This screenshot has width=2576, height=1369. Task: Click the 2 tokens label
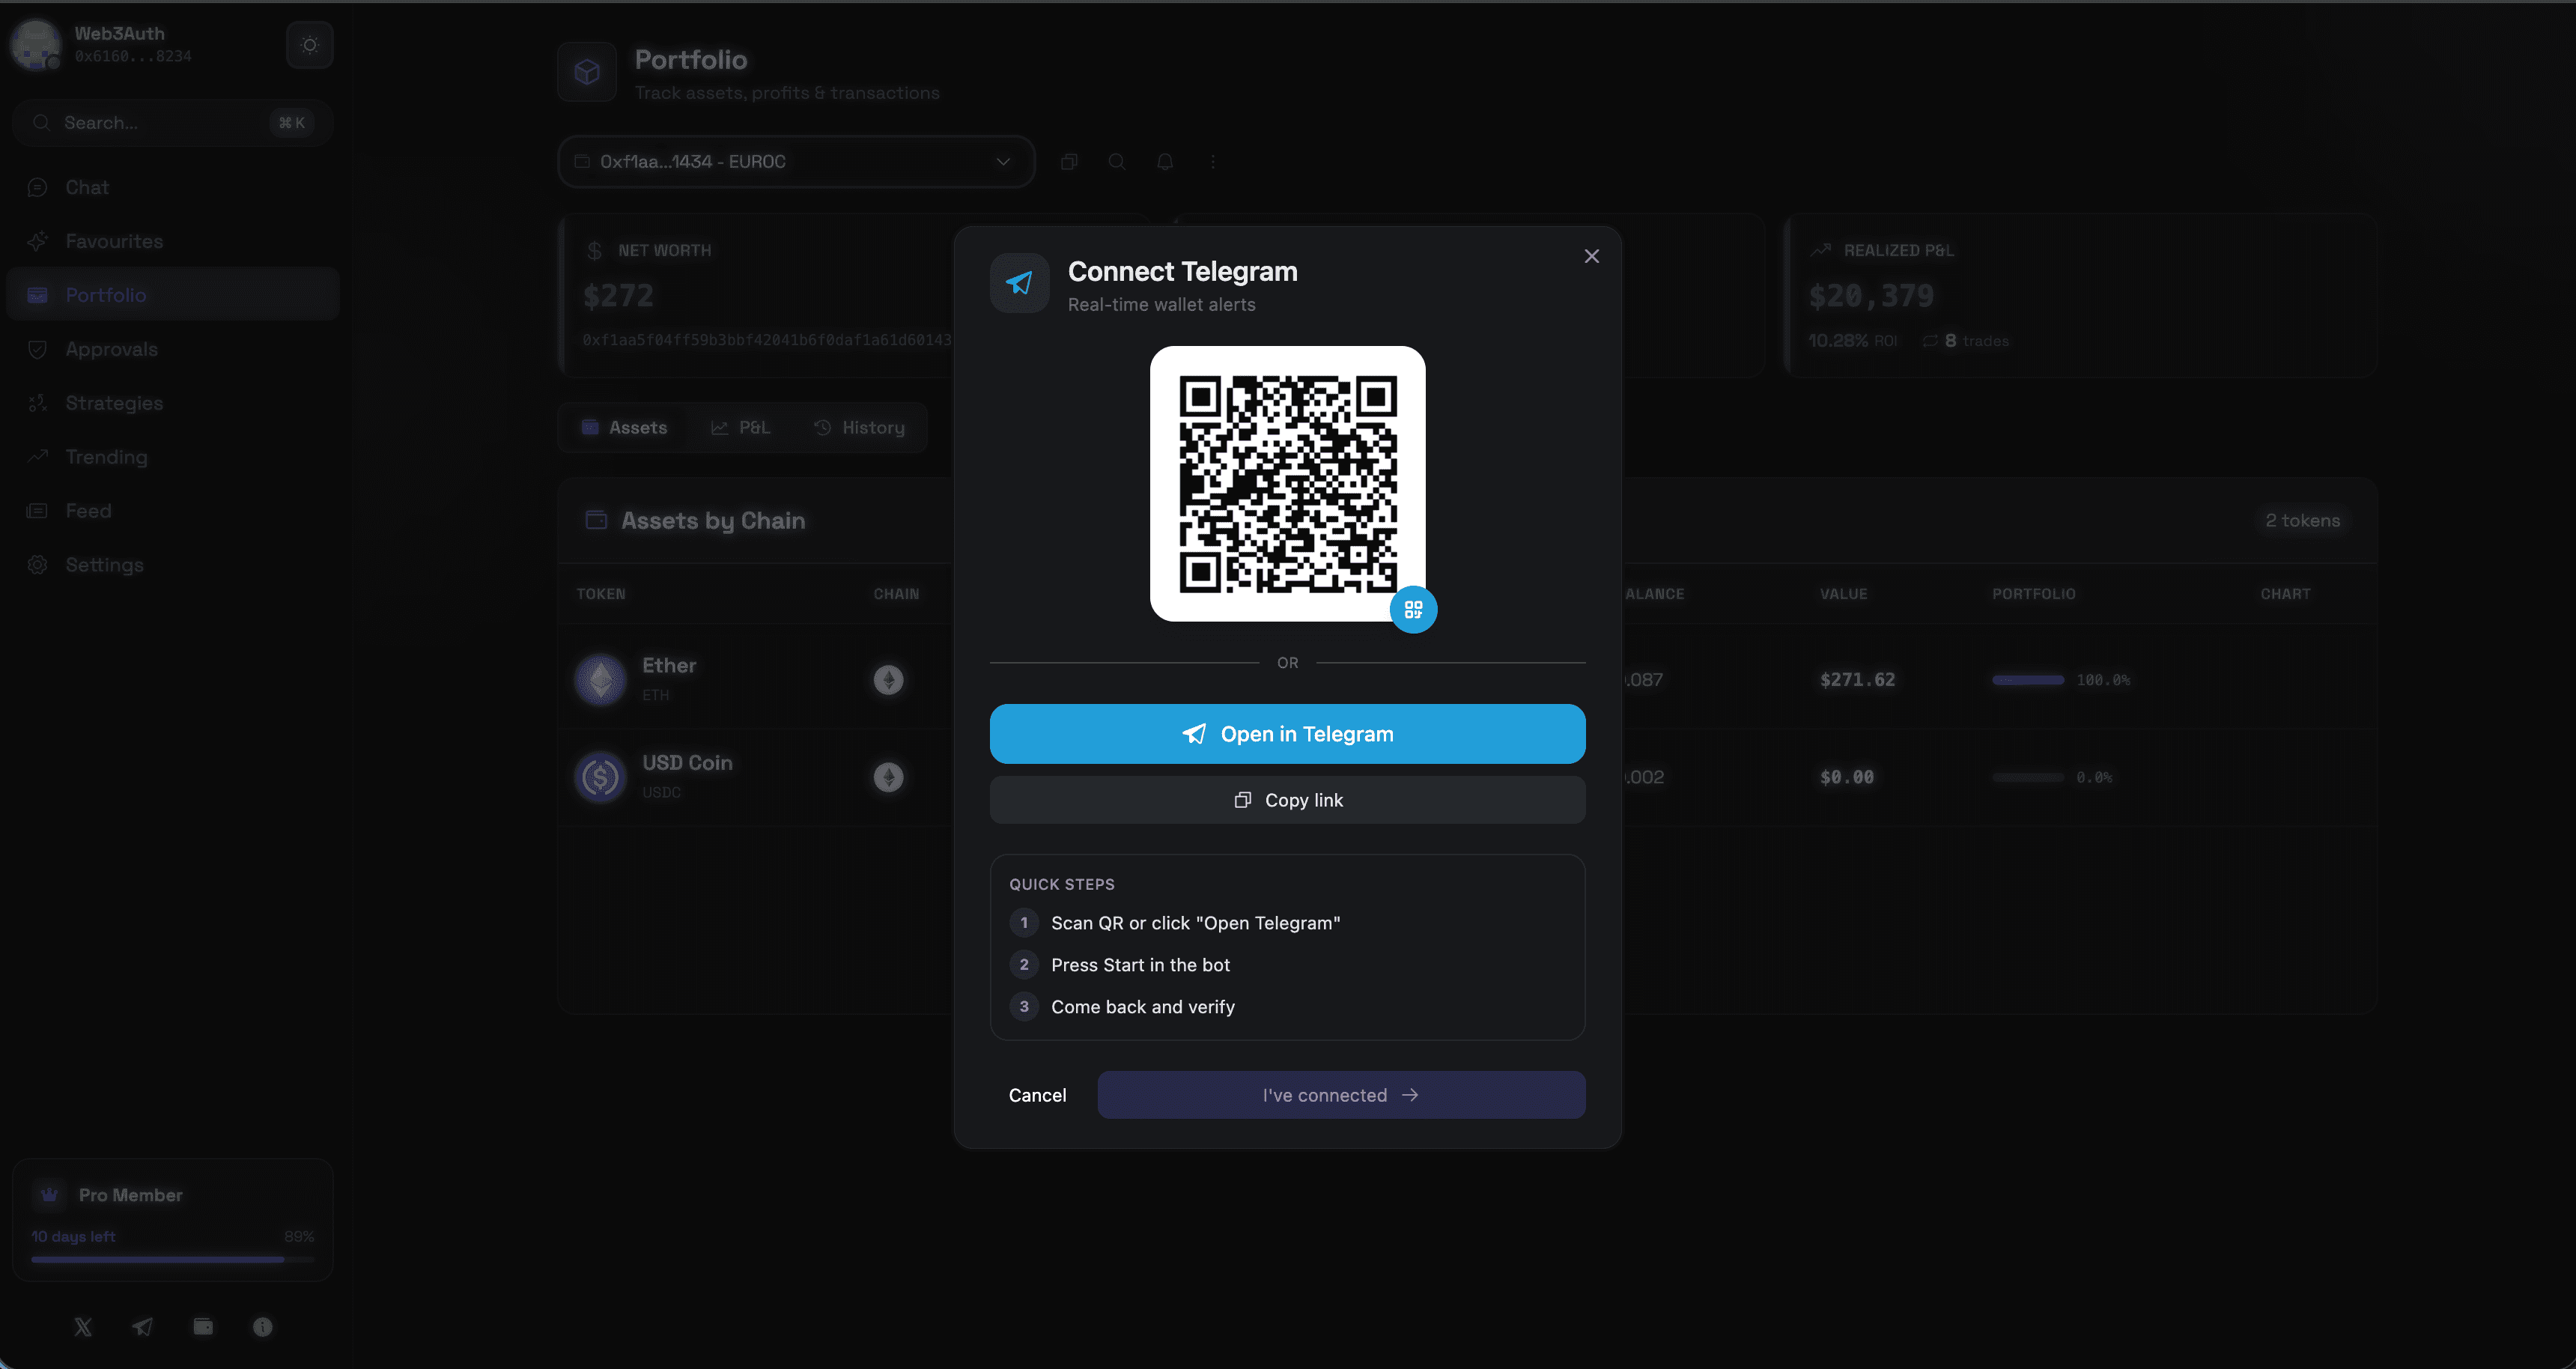2302,520
